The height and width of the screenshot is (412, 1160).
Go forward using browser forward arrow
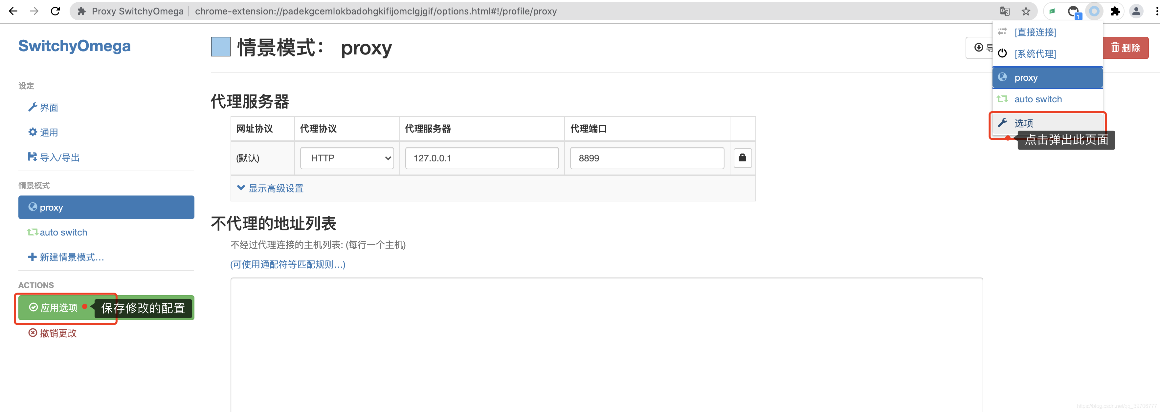click(x=34, y=11)
